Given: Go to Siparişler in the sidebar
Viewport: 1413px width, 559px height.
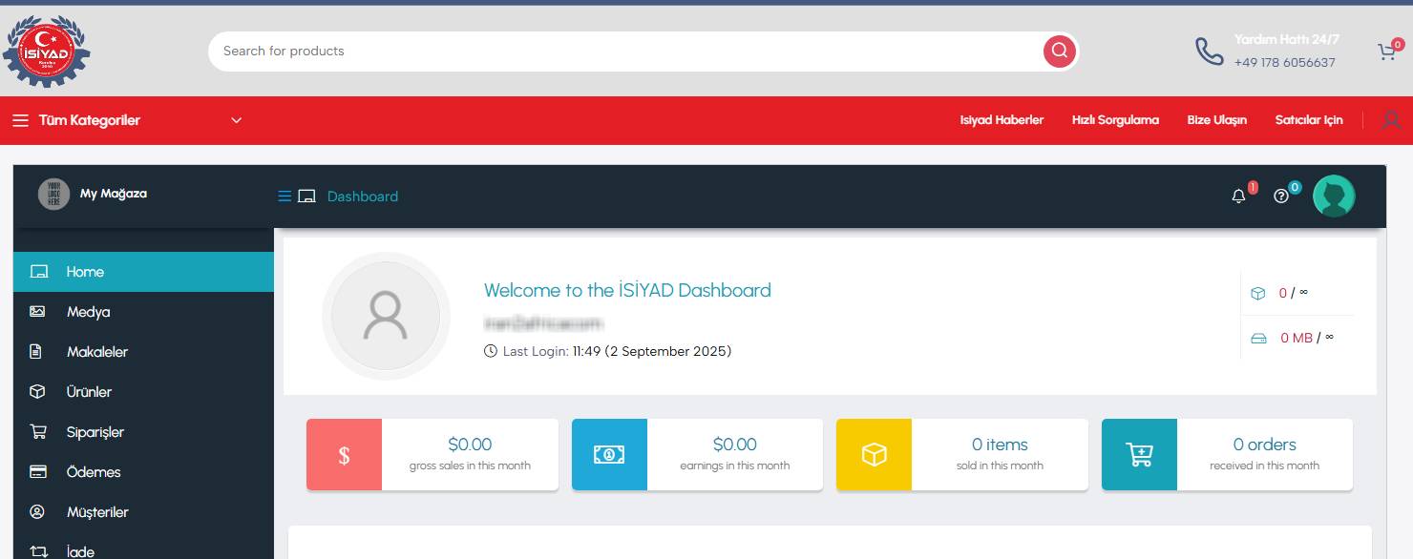Looking at the screenshot, I should click(x=95, y=432).
